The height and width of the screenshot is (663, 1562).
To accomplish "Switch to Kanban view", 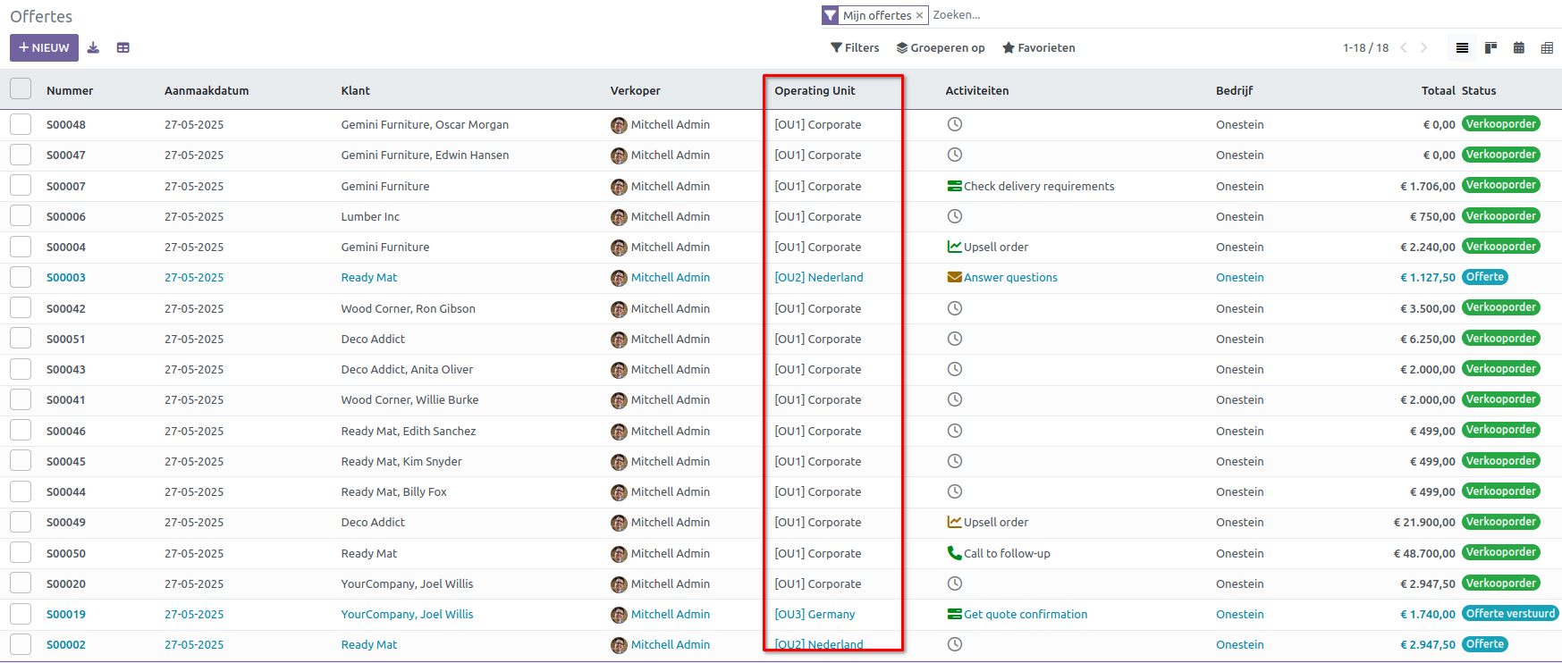I will click(x=1490, y=48).
